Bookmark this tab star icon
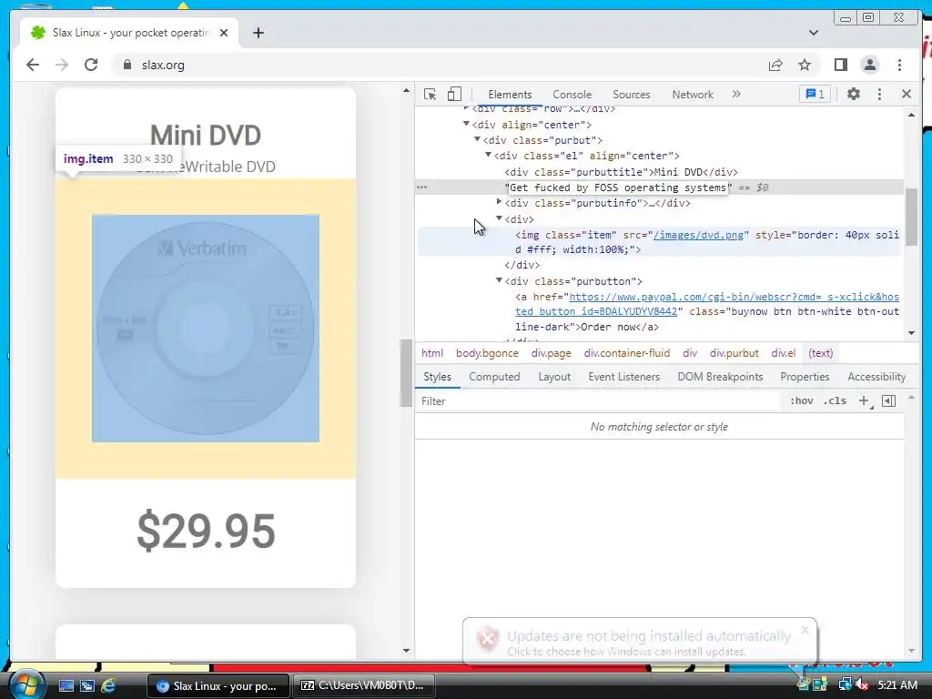Viewport: 932px width, 699px height. point(805,65)
